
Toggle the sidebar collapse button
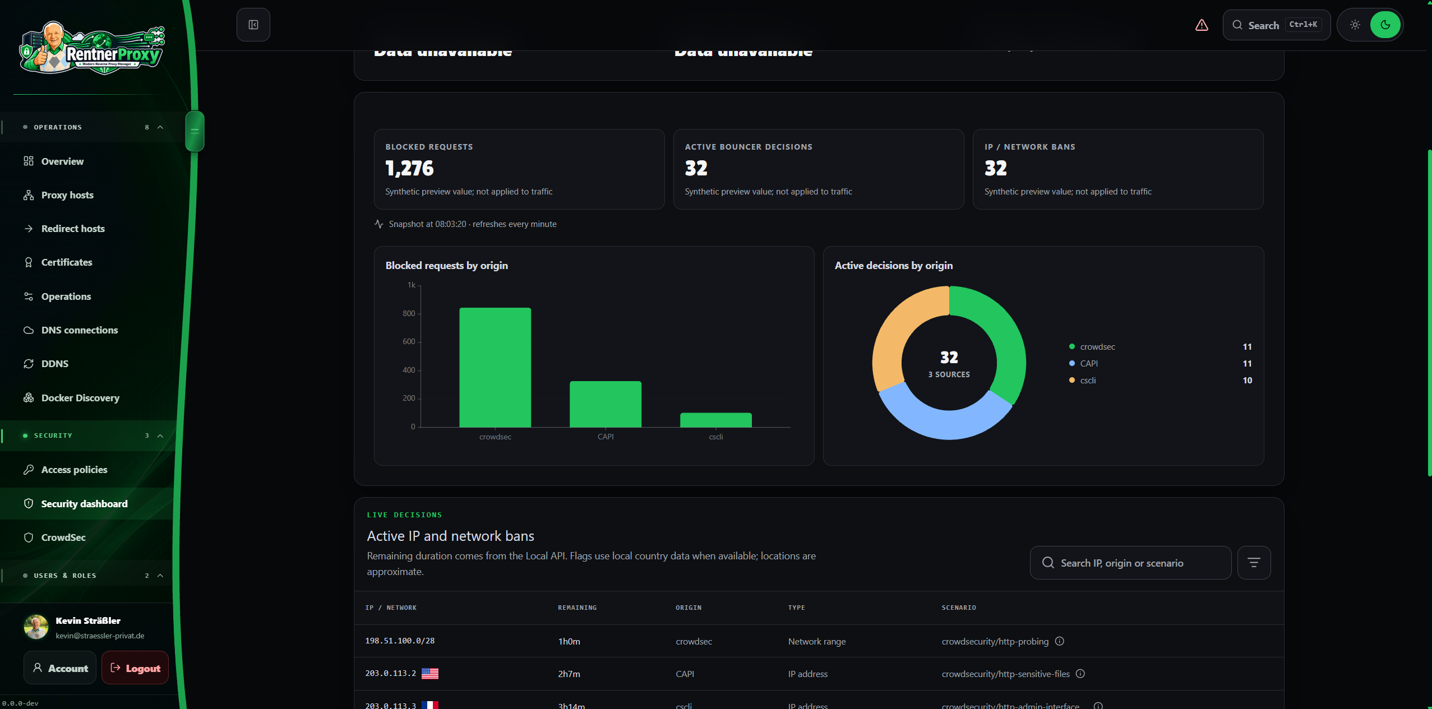pos(253,25)
